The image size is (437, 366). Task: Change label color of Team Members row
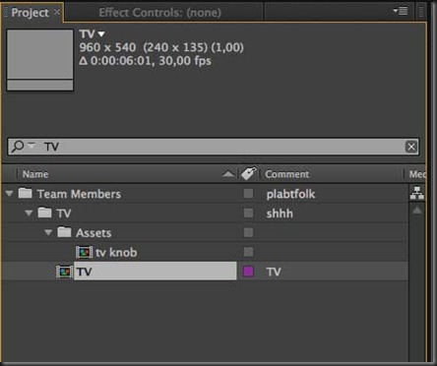click(248, 194)
